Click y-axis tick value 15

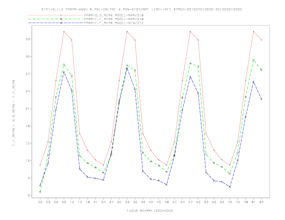pos(27,143)
